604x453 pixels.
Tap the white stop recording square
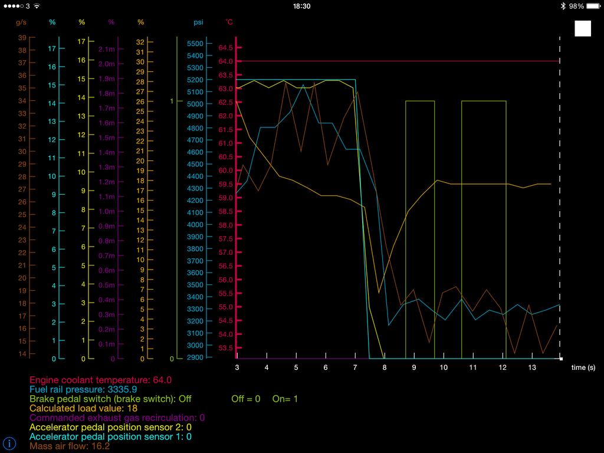point(583,28)
